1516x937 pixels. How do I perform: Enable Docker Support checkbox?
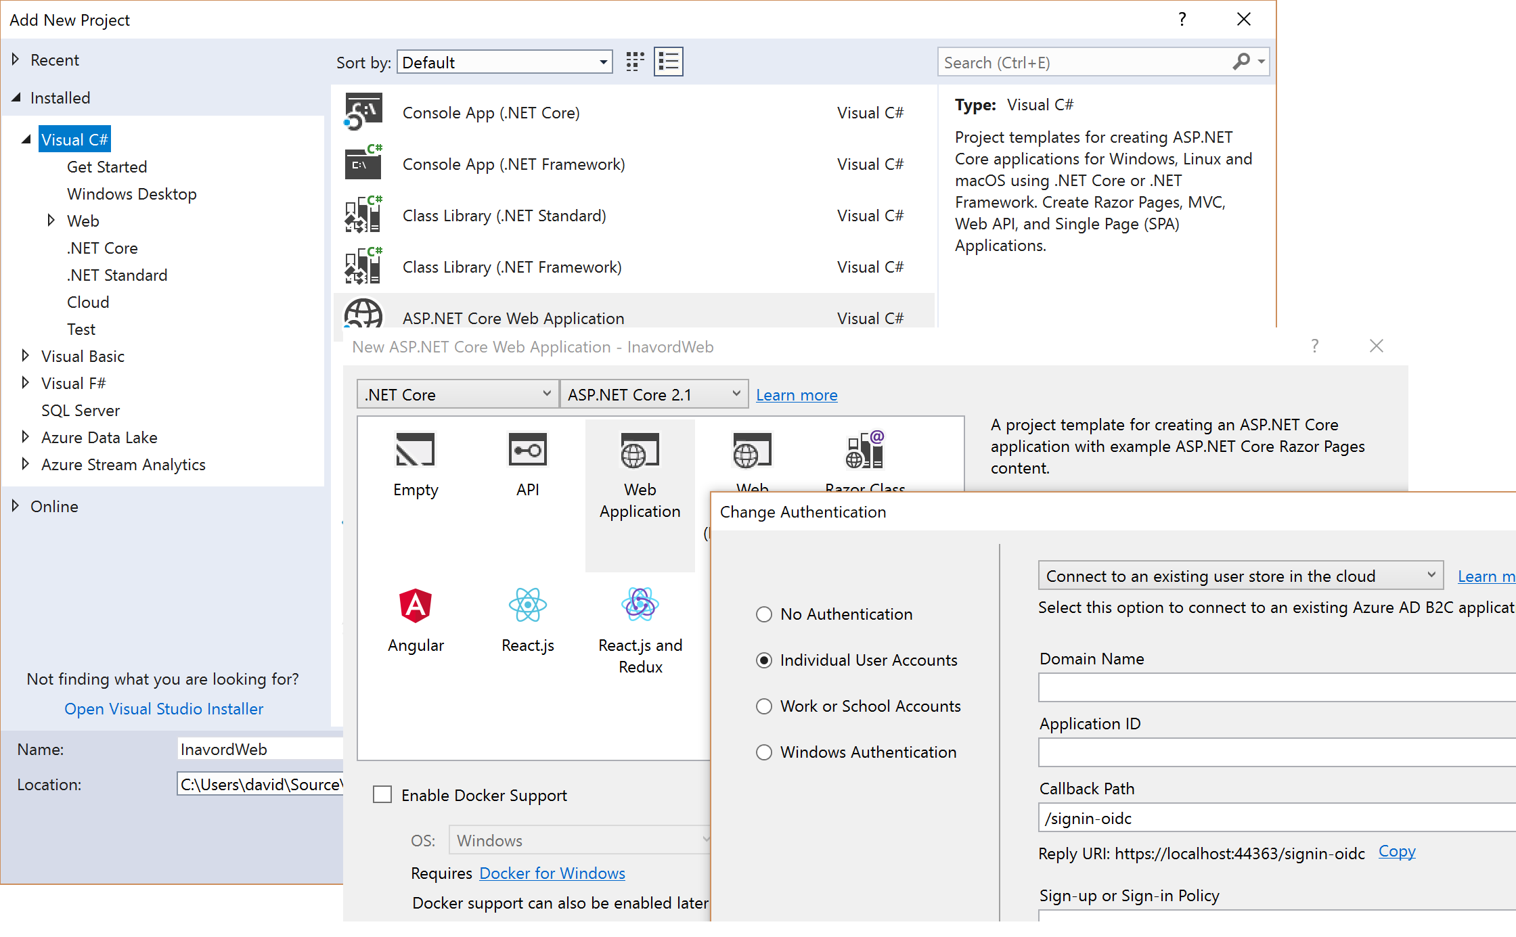click(382, 794)
